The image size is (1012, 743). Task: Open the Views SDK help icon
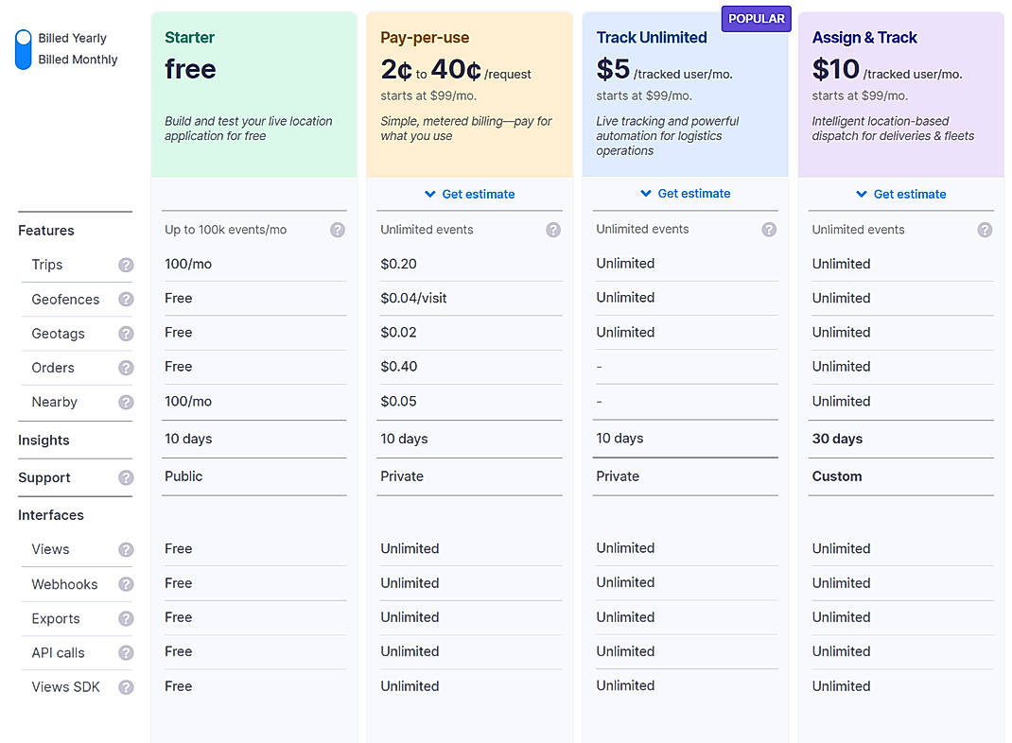pyautogui.click(x=126, y=687)
